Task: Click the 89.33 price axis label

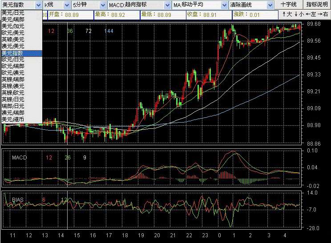Action: coord(314,75)
